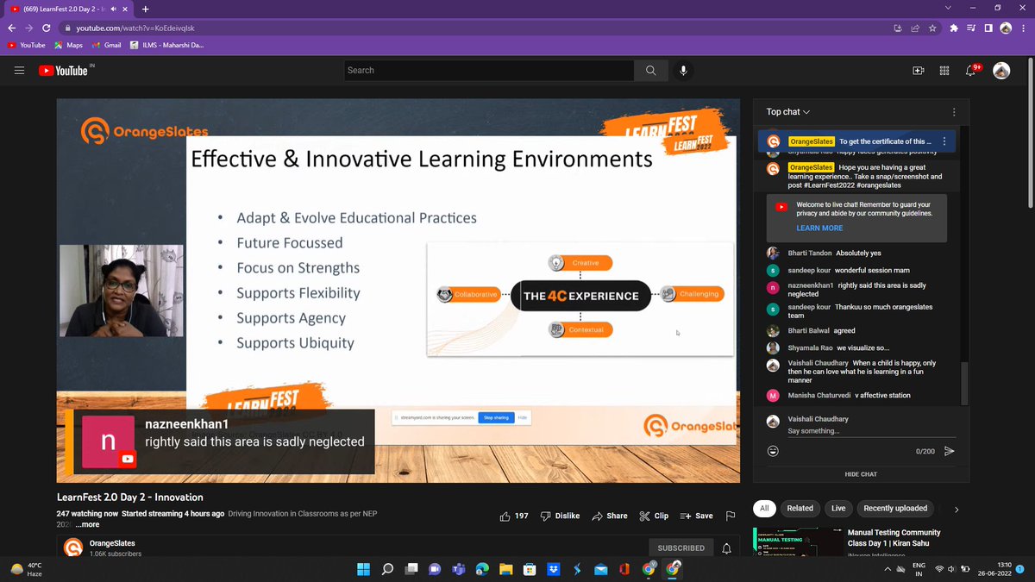This screenshot has width=1035, height=582.
Task: Hide the live chat panel
Action: [x=860, y=473]
